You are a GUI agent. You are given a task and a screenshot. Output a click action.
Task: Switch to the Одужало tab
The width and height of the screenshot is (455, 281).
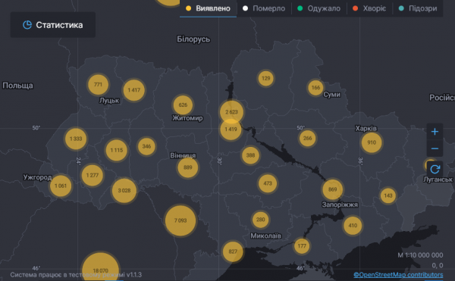[319, 8]
